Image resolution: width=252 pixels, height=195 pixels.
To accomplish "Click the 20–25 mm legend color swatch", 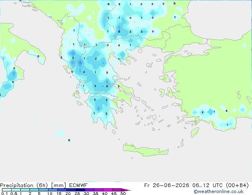I will point(71,190).
